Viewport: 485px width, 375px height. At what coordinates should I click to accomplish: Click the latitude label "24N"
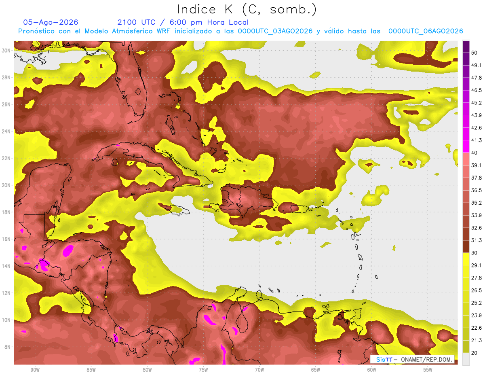point(6,131)
